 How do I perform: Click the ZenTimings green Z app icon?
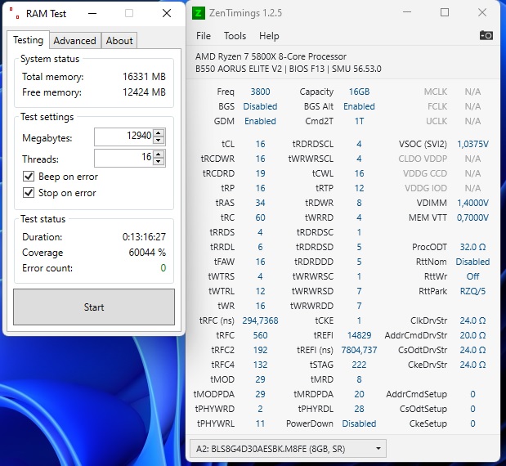198,13
